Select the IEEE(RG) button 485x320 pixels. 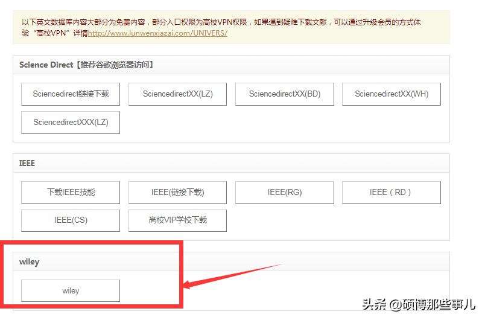[x=285, y=193]
